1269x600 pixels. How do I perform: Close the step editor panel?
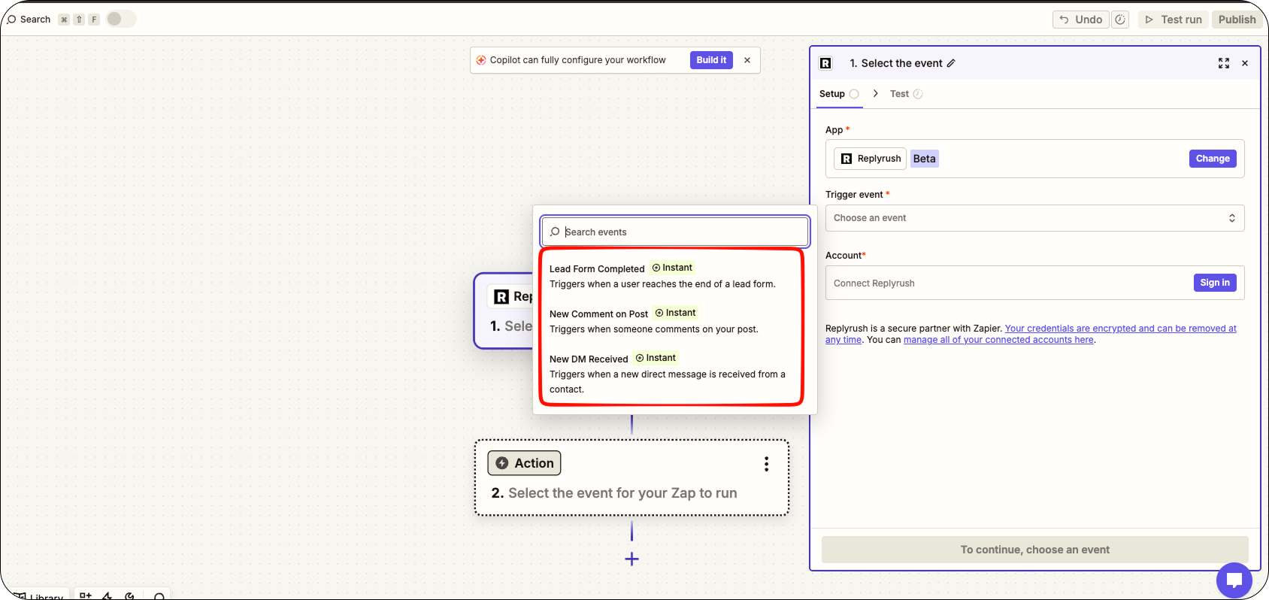pyautogui.click(x=1245, y=63)
